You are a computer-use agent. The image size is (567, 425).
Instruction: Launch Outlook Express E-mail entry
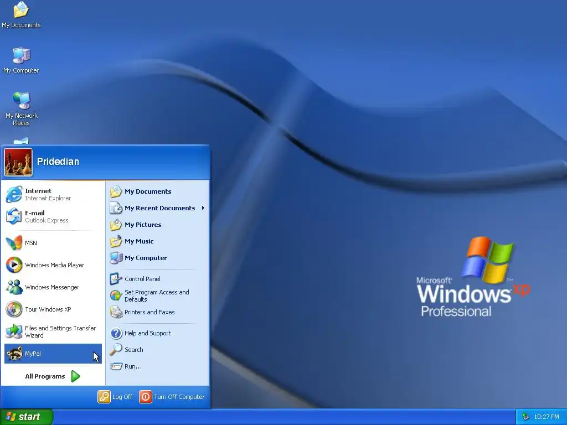click(x=53, y=216)
